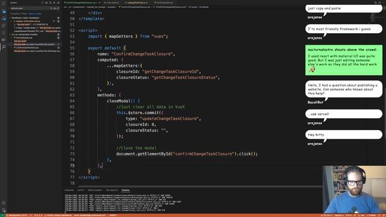Click Clear Search Results icon
386x217 pixels.
click(x=46, y=2)
